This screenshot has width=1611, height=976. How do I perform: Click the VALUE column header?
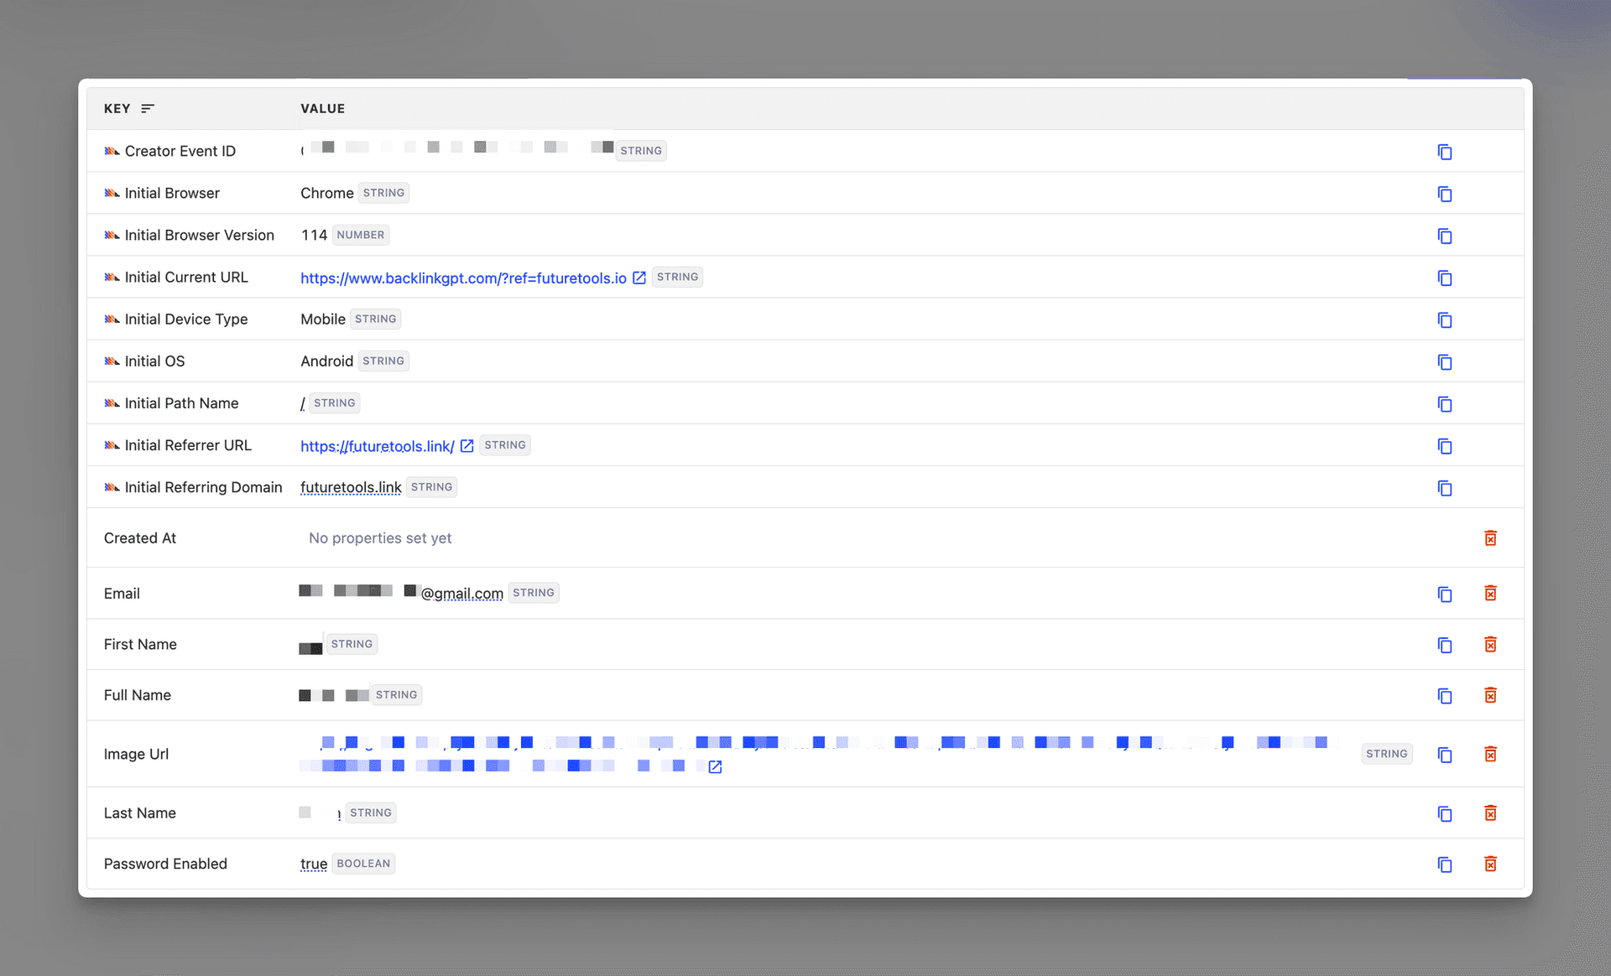pyautogui.click(x=323, y=109)
